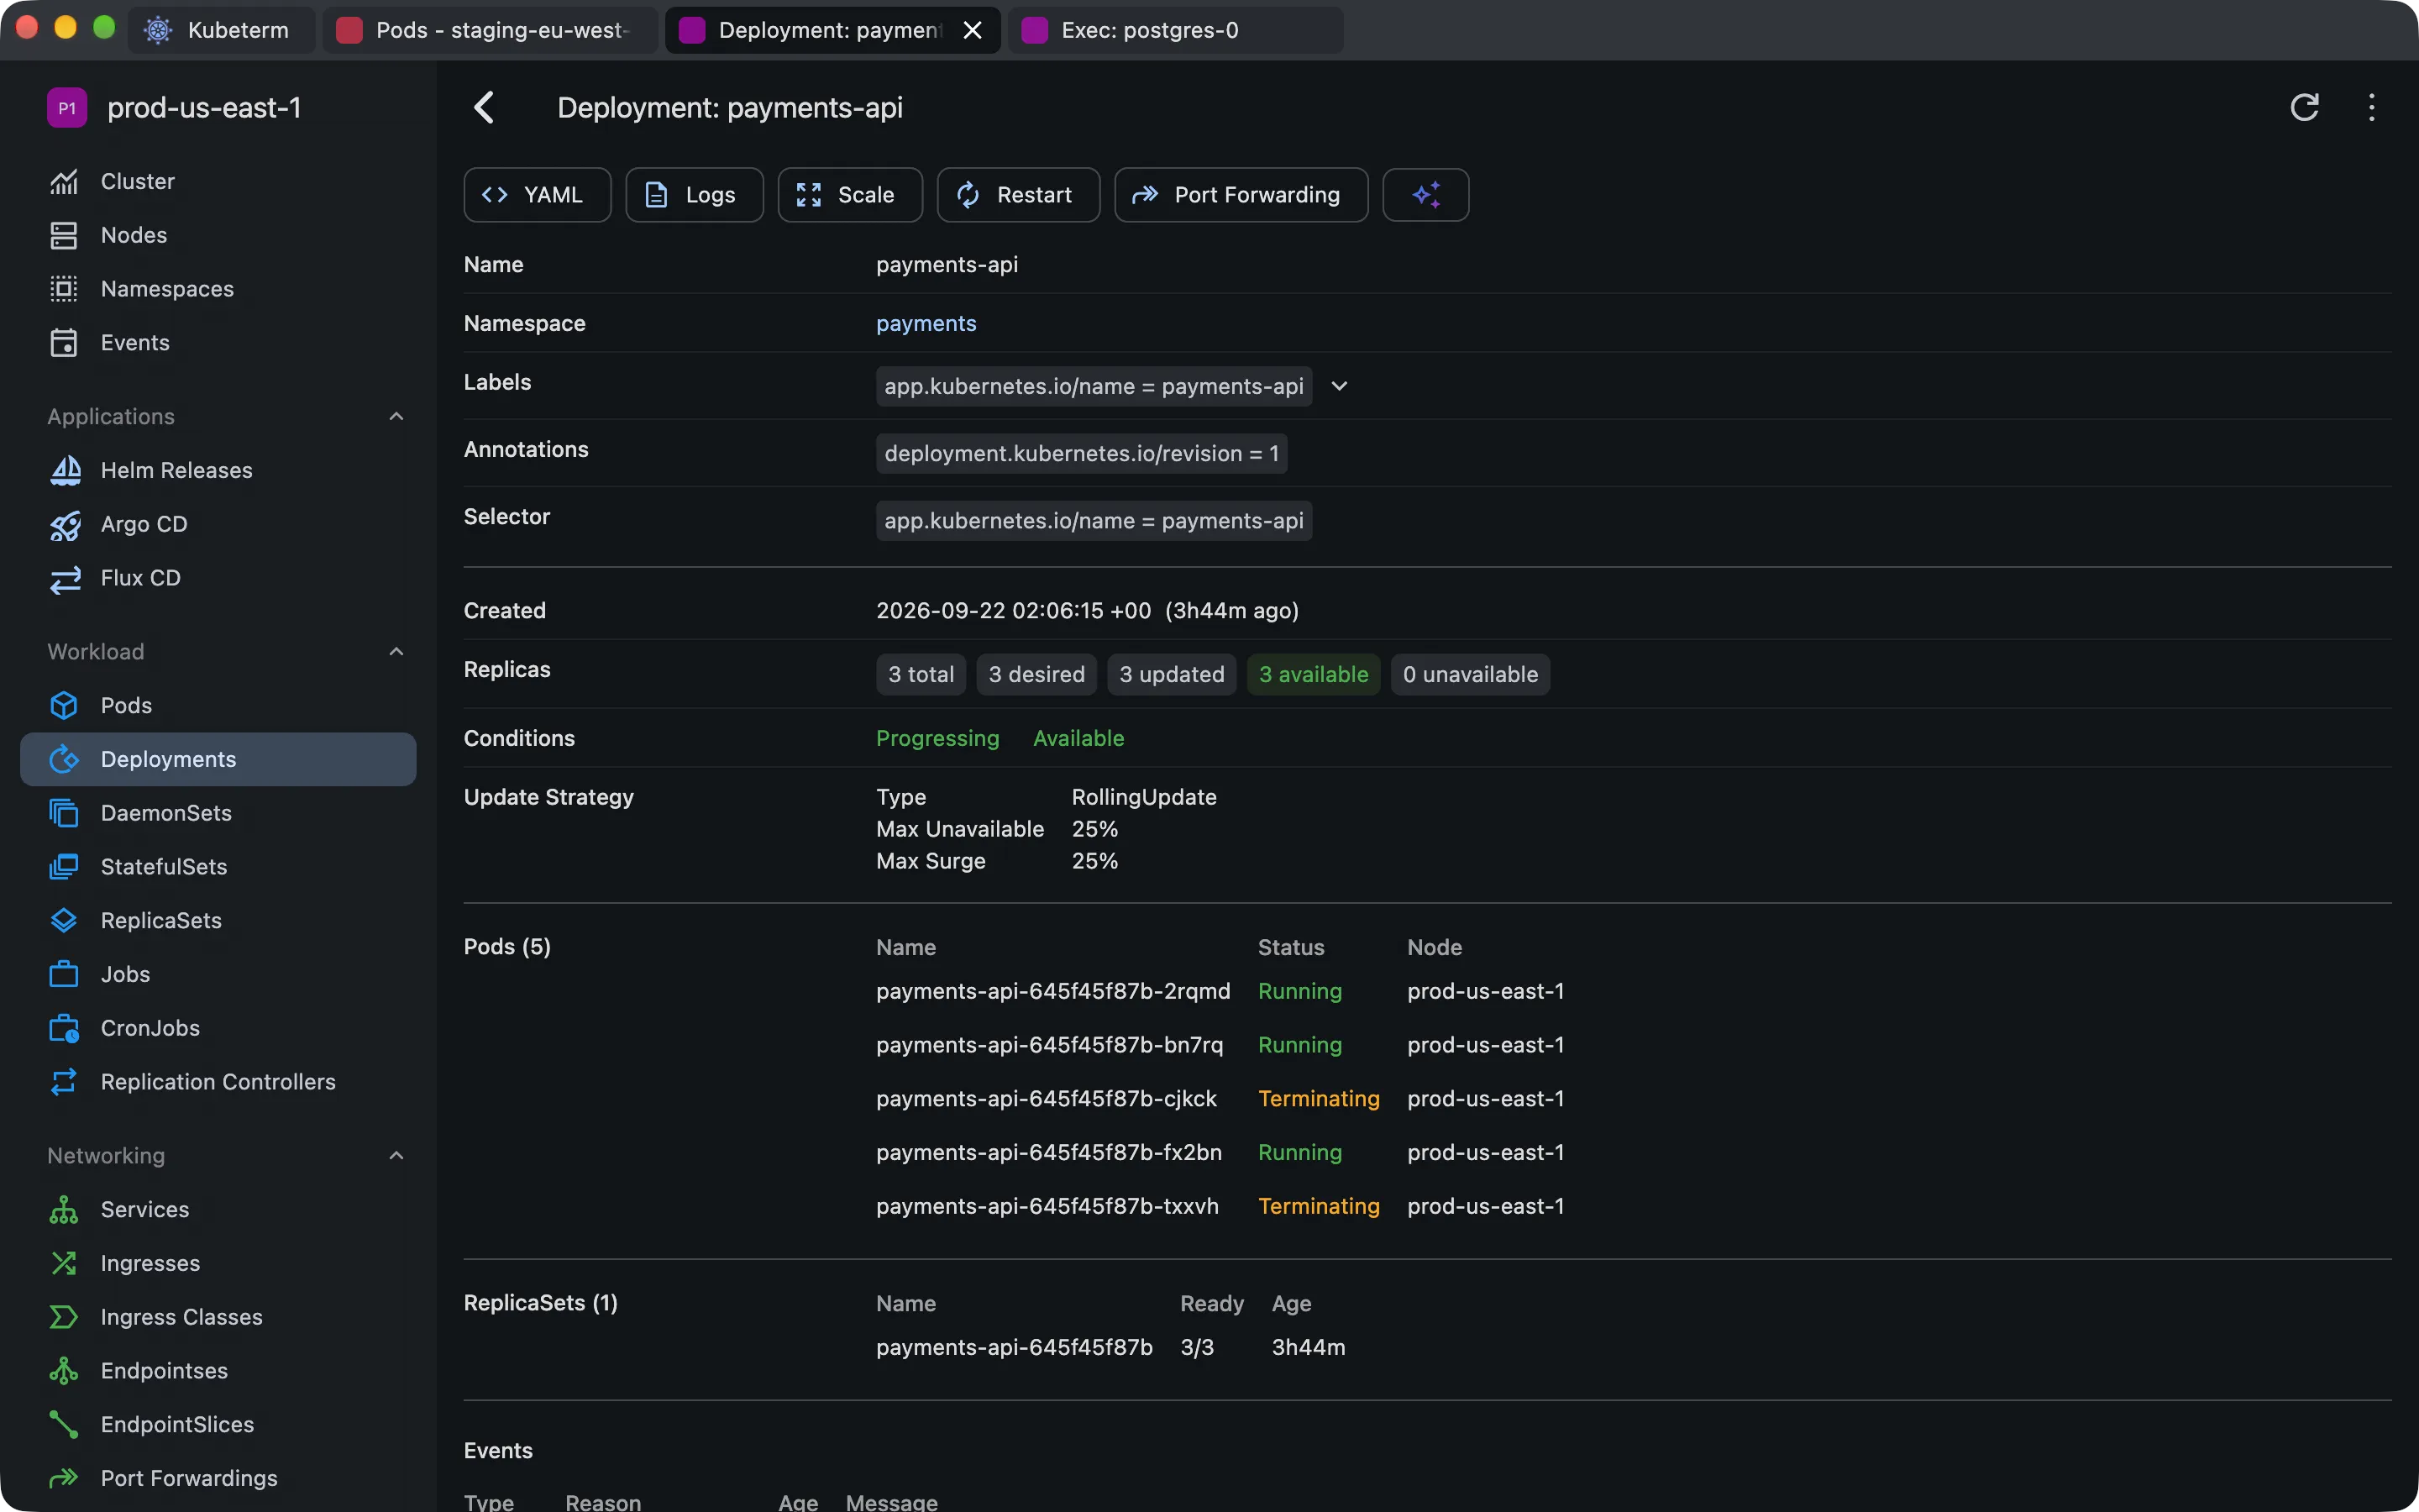The height and width of the screenshot is (1512, 2419).
Task: Click the refresh icon in header
Action: (x=2304, y=107)
